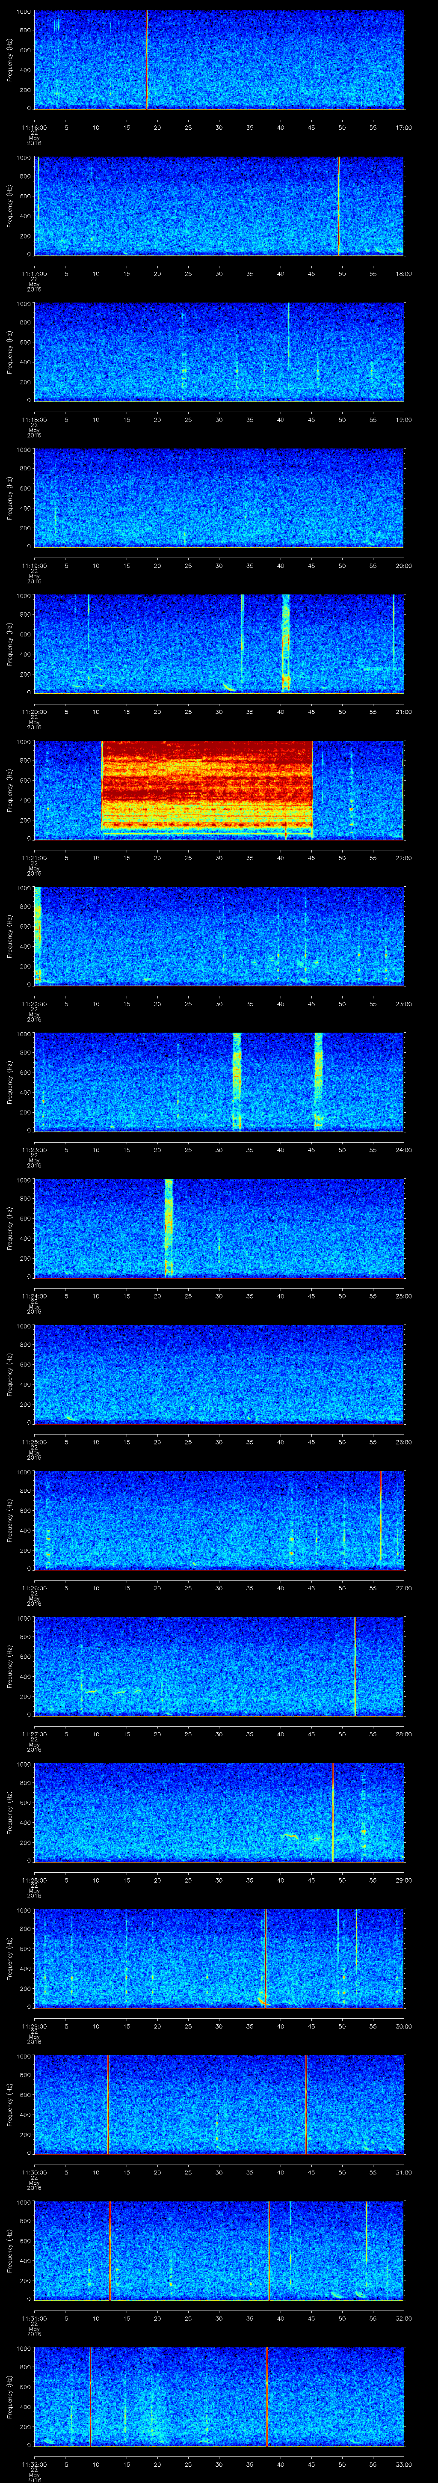Click the "11:30:00" time label
The height and width of the screenshot is (2483, 438).
click(x=34, y=2171)
